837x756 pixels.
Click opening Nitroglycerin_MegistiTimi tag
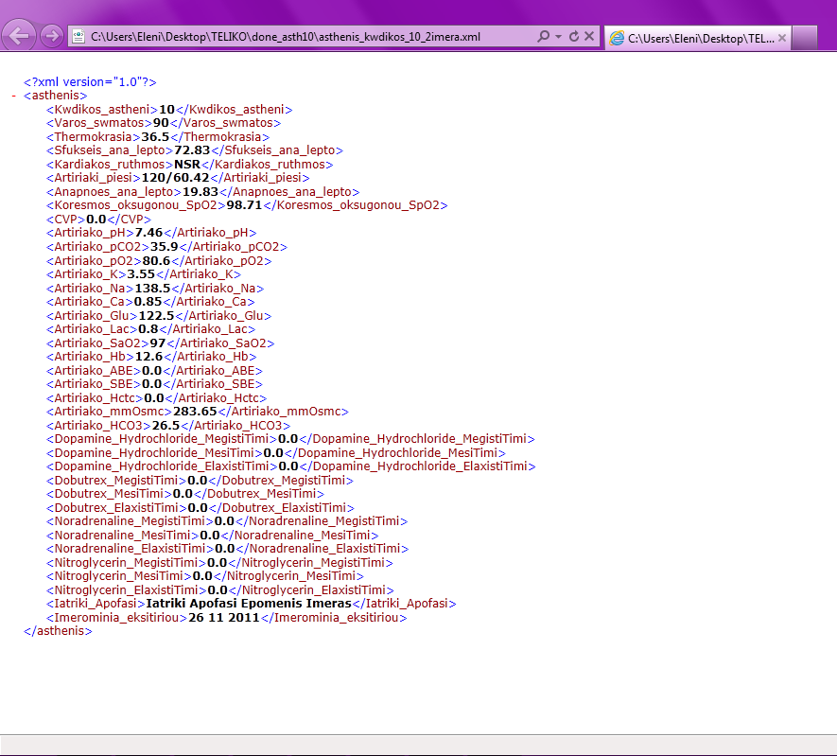click(x=126, y=563)
